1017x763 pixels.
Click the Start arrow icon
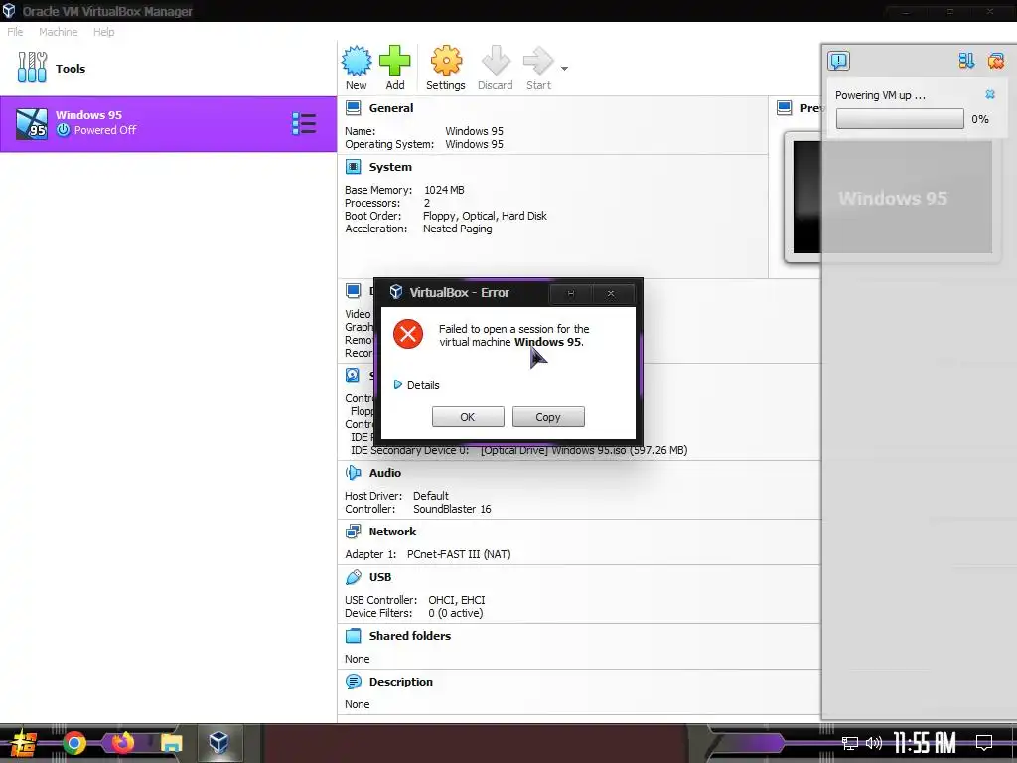pyautogui.click(x=537, y=61)
